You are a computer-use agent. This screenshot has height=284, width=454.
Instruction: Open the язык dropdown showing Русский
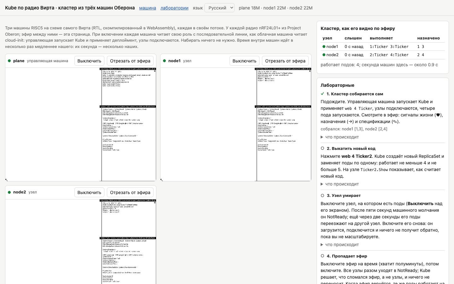219,8
